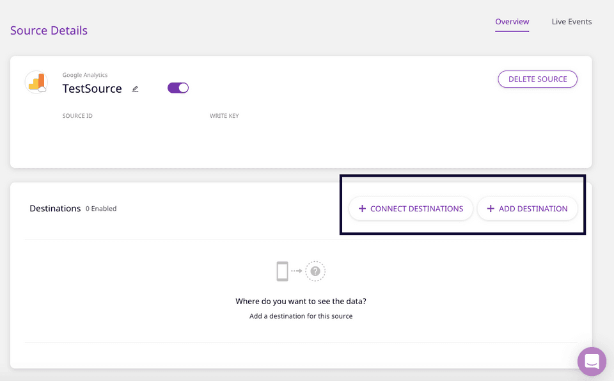Screen dimensions: 614x381
Task: Click the Source Details page heading
Action: (49, 31)
